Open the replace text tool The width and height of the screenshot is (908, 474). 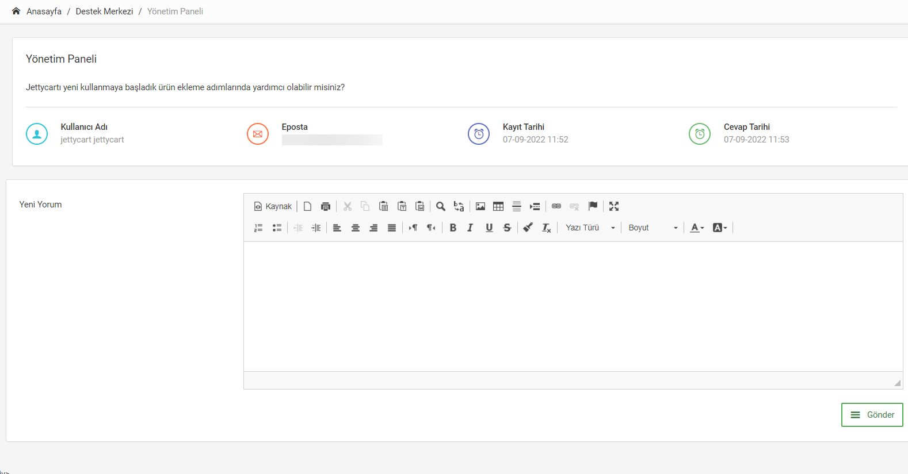pyautogui.click(x=459, y=206)
